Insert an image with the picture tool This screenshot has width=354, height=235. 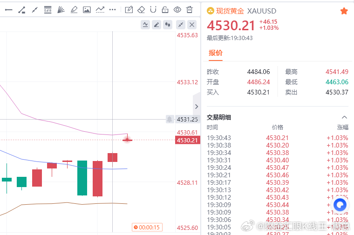[87, 10]
